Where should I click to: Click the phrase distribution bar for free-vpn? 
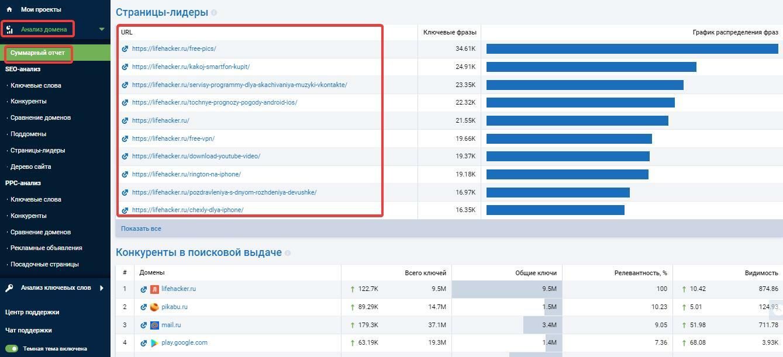coord(569,139)
